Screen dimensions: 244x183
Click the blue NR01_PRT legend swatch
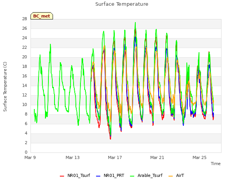(x=98, y=176)
